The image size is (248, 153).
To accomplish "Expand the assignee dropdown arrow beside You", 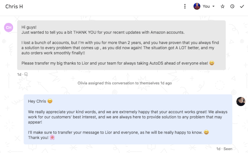I will pos(213,6).
